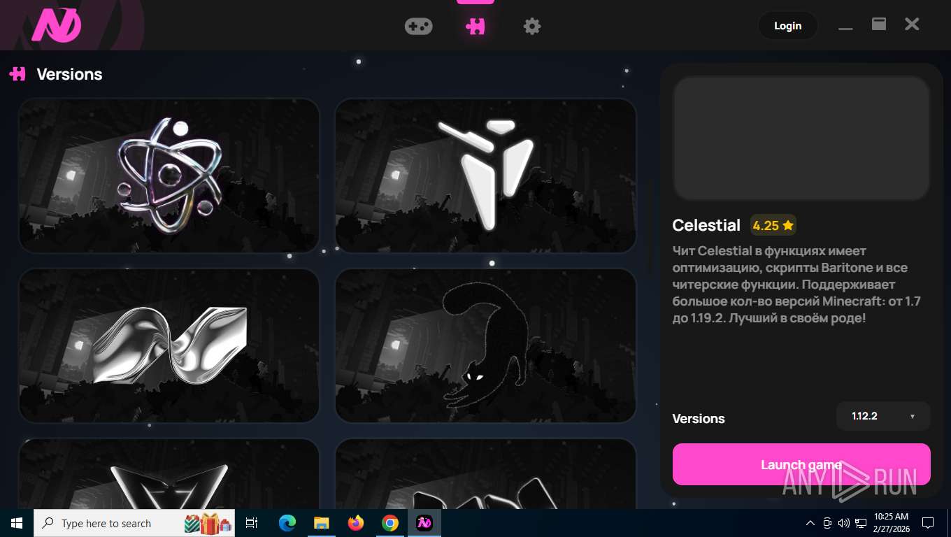
Task: Open the settings gear tab
Action: coord(532,27)
